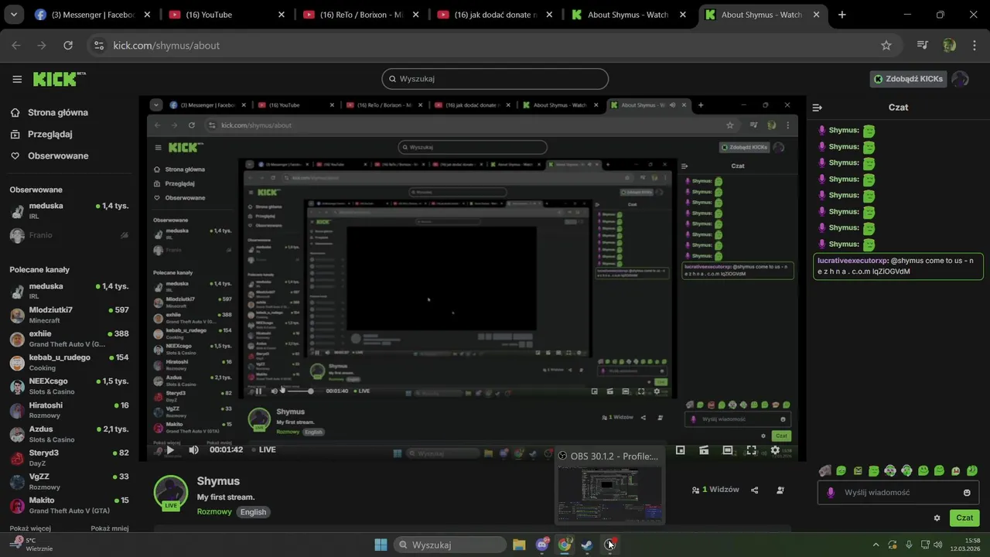The image size is (990, 557).
Task: Open NEEXcsgo Slots & Casino channel
Action: 68,386
